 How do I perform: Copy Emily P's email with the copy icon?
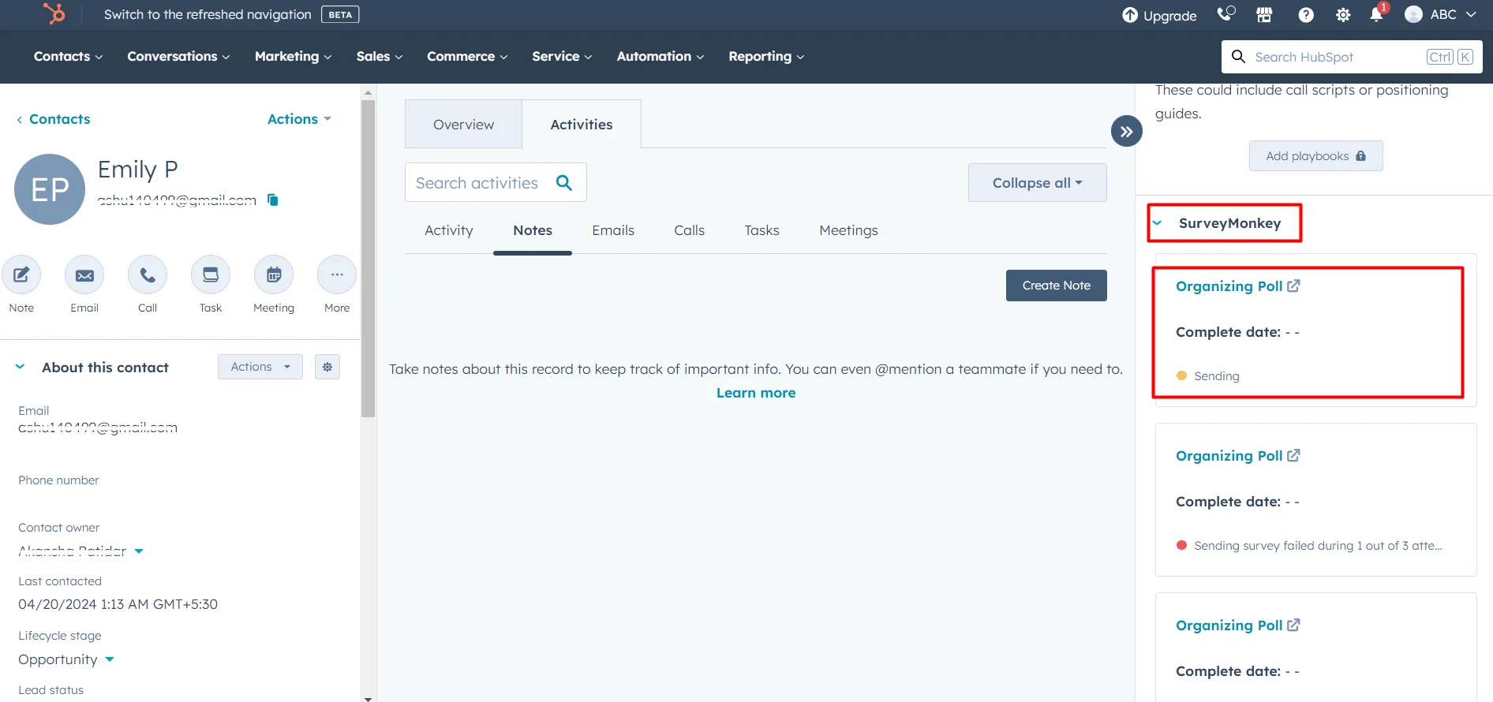(273, 200)
